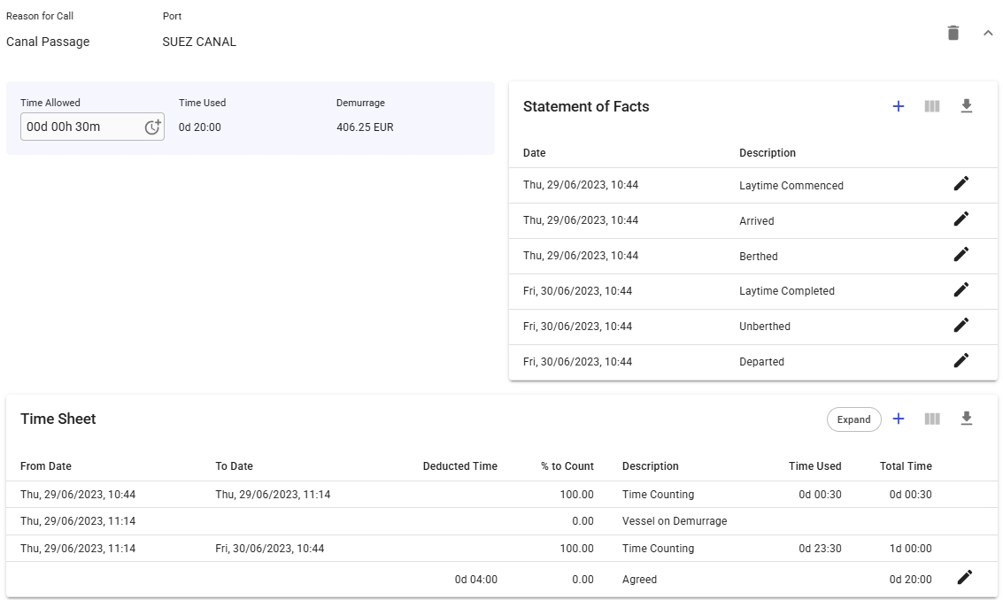Open Statement of Facts column settings
The width and height of the screenshot is (1003, 600).
[932, 106]
